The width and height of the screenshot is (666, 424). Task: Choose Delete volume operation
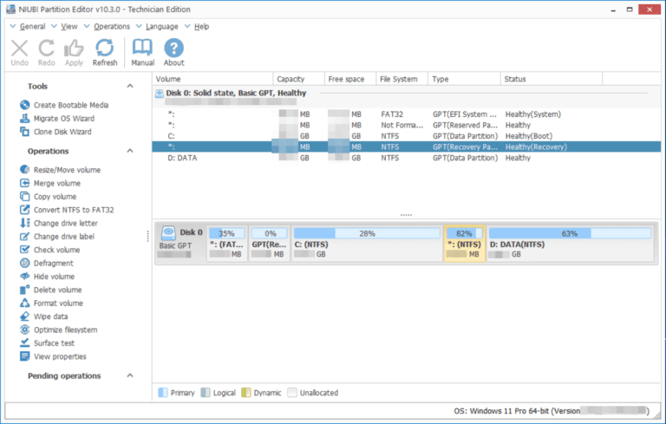pos(51,290)
